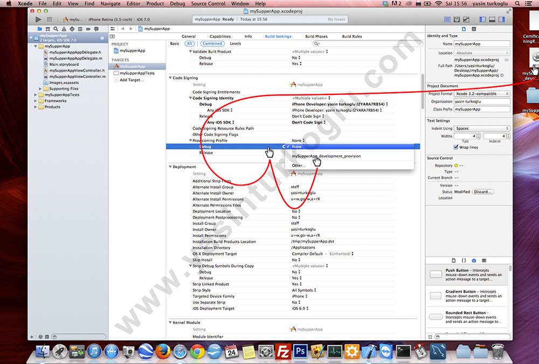Open Terminal from the Dock

(x=403, y=352)
